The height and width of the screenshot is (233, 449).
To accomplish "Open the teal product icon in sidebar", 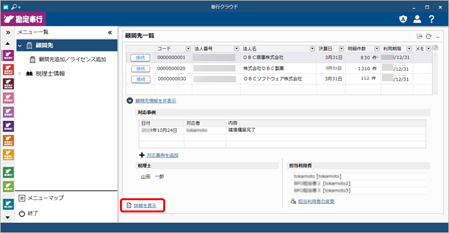I will tap(8, 204).
